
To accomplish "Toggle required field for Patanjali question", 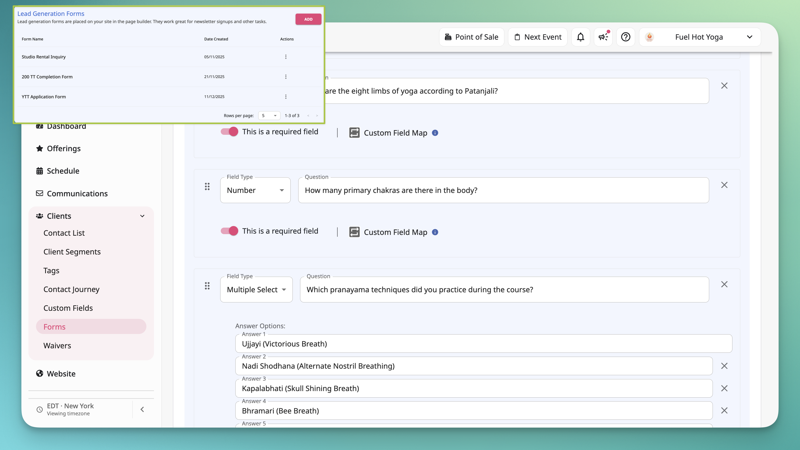I will tap(230, 132).
